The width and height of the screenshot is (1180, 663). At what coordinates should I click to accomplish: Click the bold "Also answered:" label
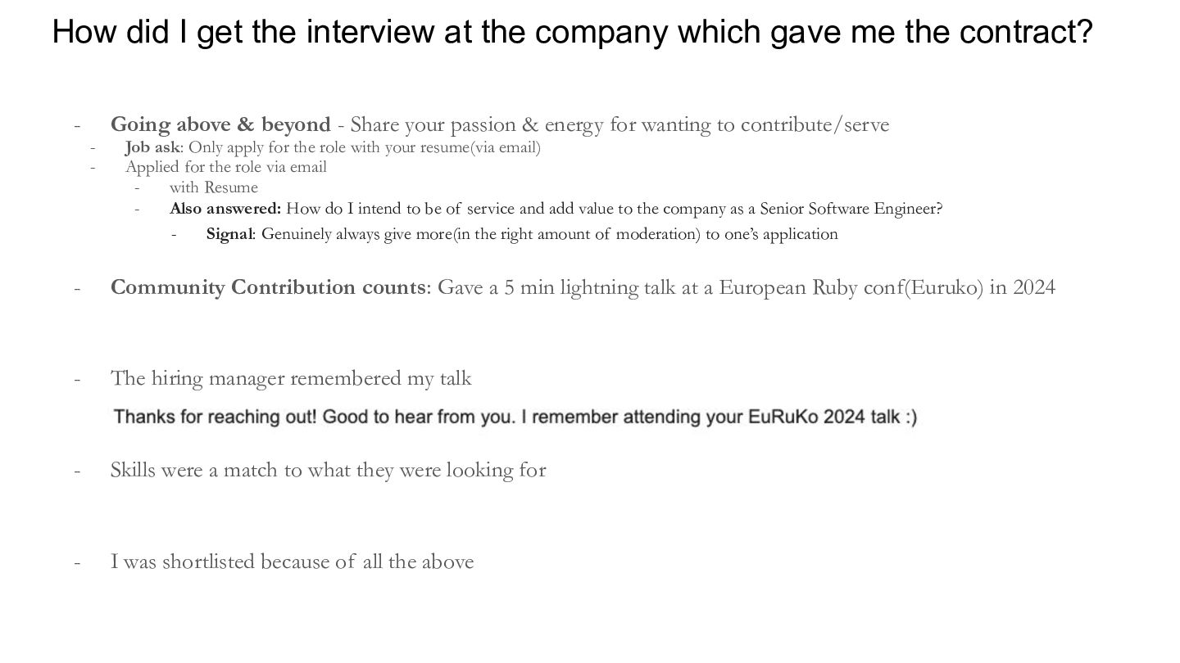[225, 209]
